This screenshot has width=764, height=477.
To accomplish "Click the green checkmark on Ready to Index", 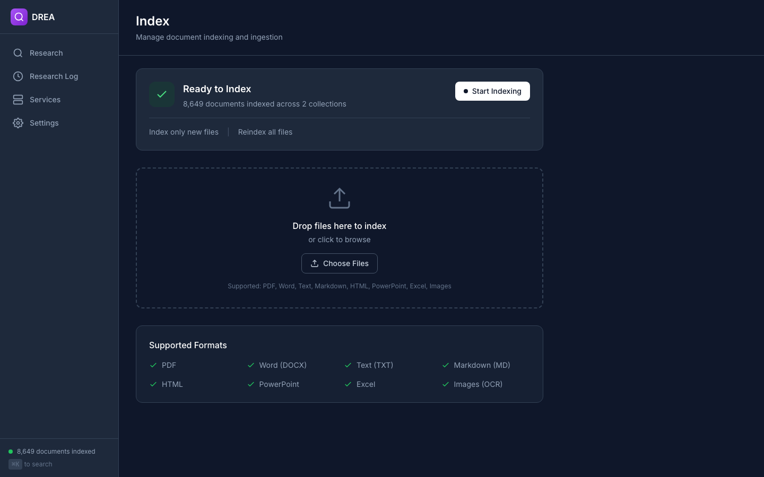I will [162, 94].
